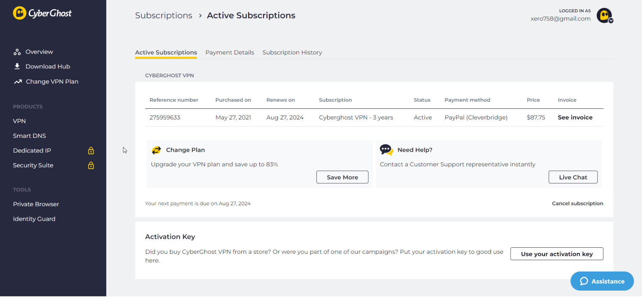The width and height of the screenshot is (642, 297).
Task: Click the Reference number column header
Action: coord(174,100)
